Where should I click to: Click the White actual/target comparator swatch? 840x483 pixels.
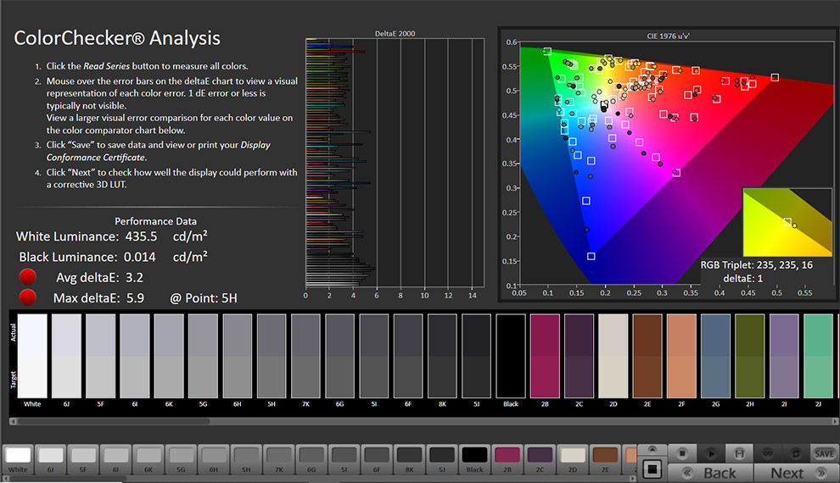(32, 356)
